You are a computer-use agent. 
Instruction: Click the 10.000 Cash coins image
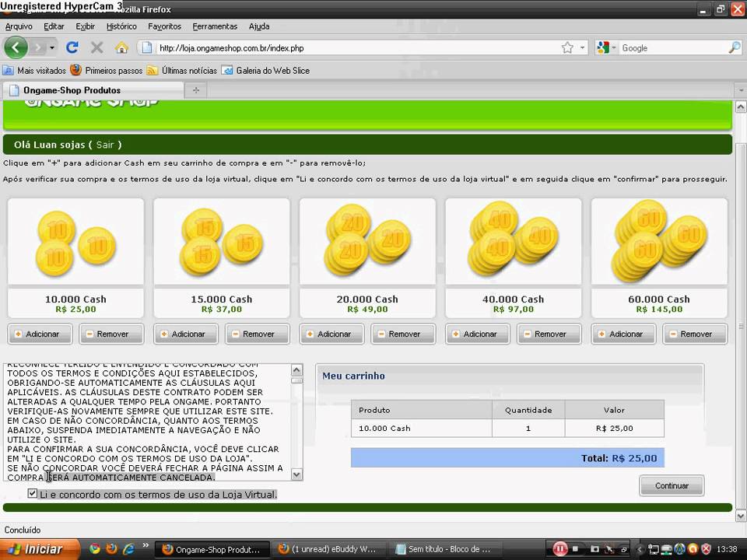point(75,242)
